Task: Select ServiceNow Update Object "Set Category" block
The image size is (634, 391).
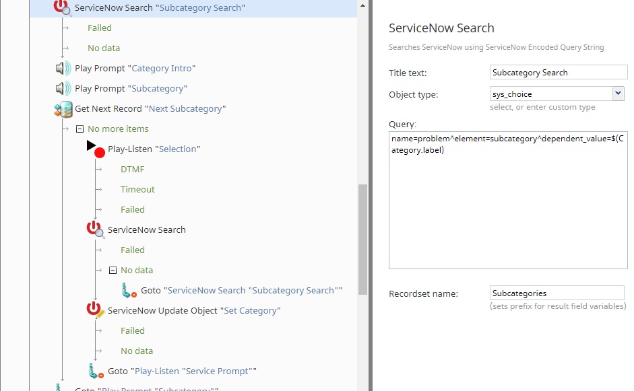Action: [194, 311]
